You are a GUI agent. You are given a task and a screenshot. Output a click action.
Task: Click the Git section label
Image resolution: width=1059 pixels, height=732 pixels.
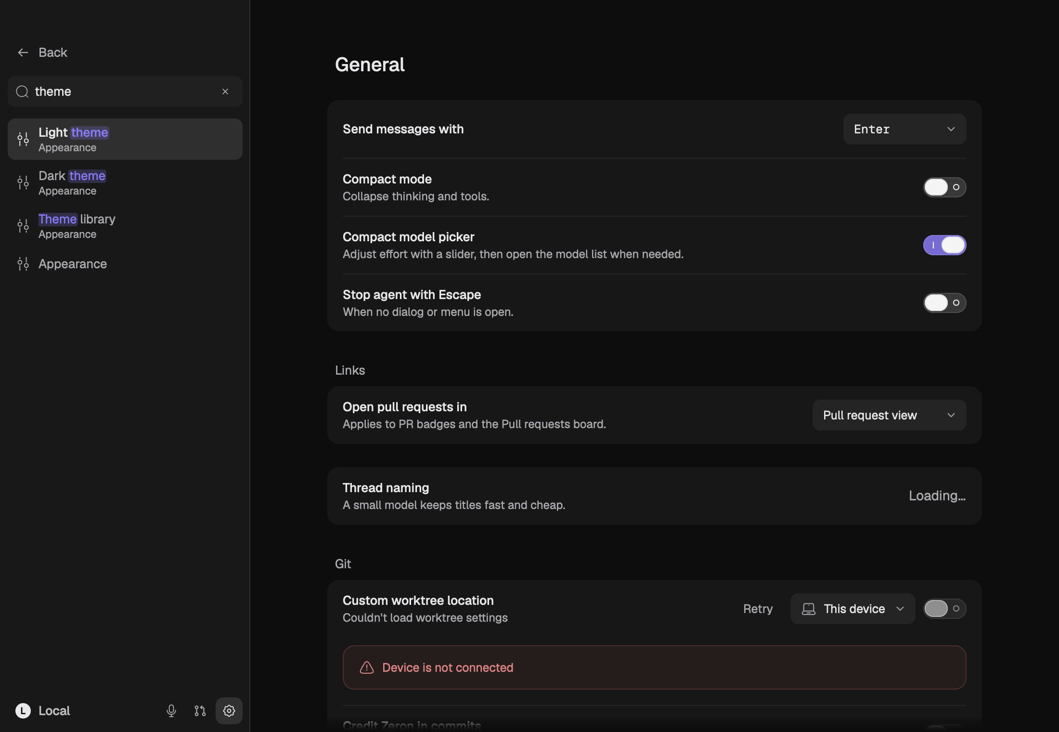click(x=343, y=564)
